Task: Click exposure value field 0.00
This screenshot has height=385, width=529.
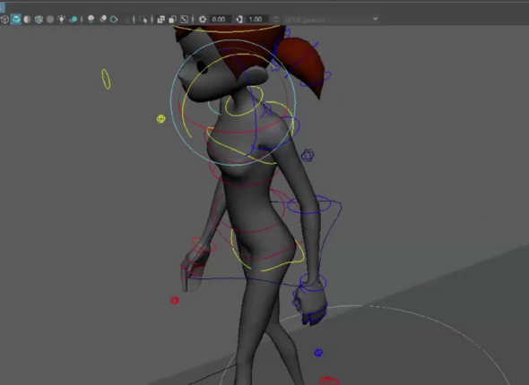Action: click(x=220, y=19)
